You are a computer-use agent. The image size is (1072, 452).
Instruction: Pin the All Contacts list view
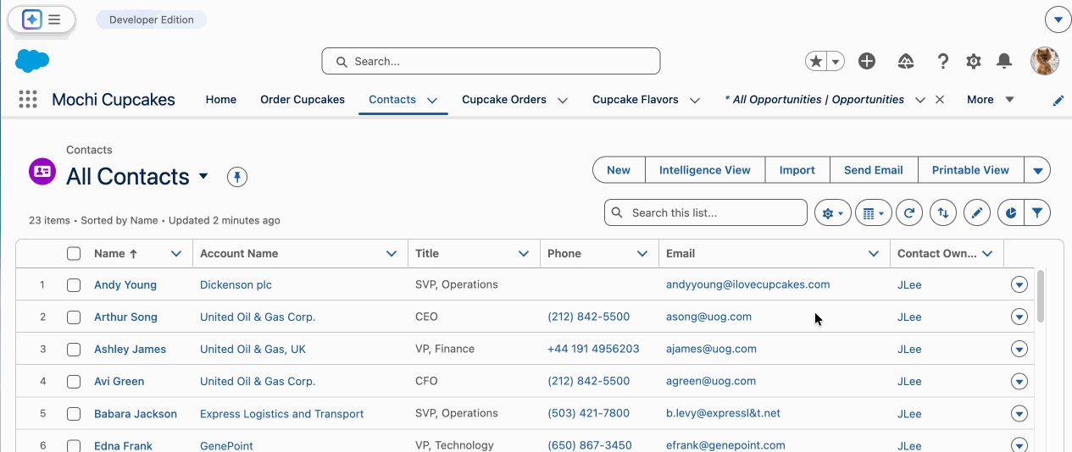pyautogui.click(x=237, y=177)
